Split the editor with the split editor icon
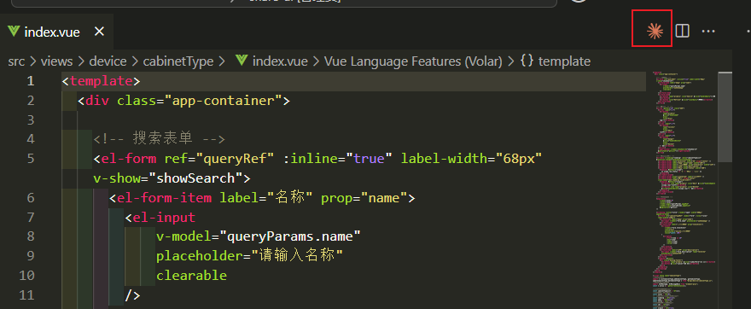 (682, 31)
